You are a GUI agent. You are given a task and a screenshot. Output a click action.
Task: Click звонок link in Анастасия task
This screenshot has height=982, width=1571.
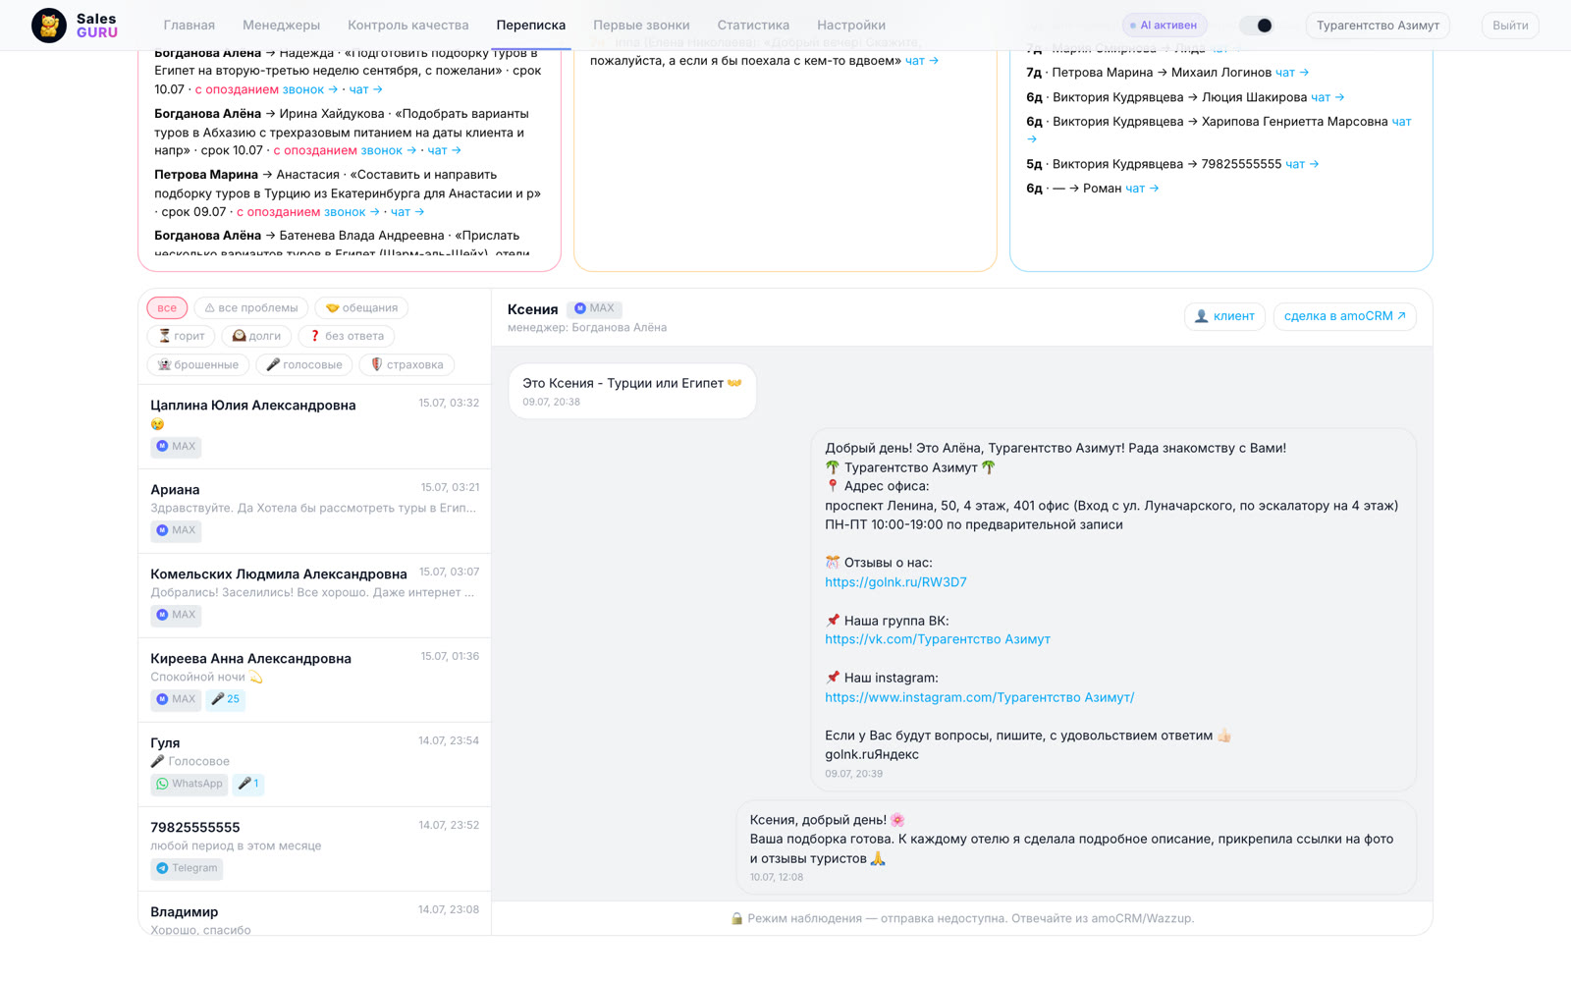(x=352, y=212)
